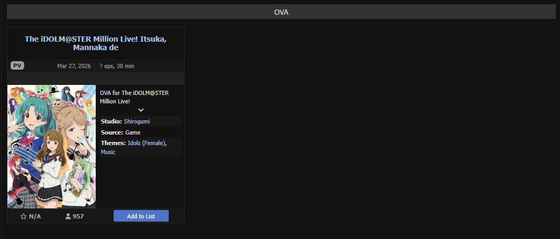
Task: Click the Mar 27, 2026 air date
Action: point(74,66)
